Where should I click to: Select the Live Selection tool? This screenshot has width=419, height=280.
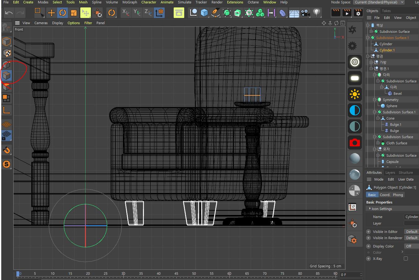39,13
